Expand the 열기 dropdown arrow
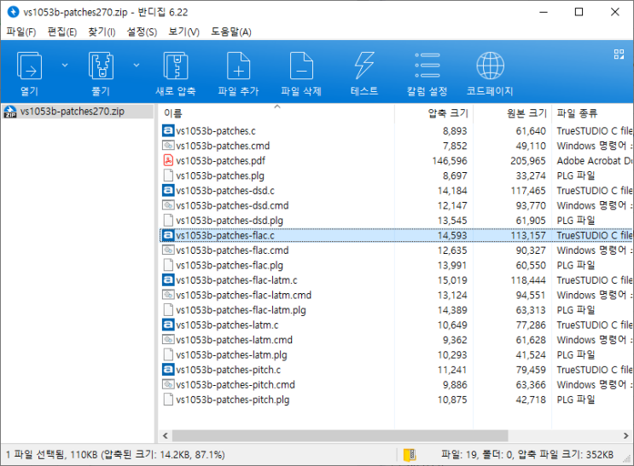 coord(65,65)
